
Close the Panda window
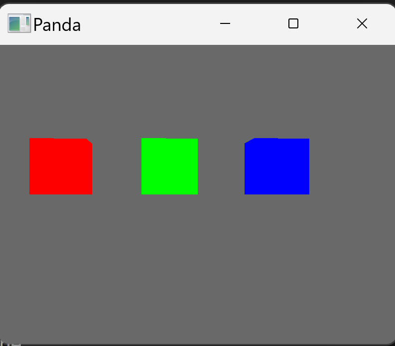click(362, 23)
